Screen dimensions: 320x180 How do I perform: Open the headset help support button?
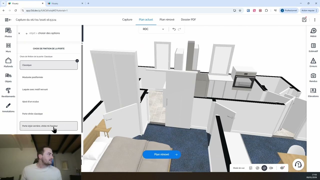[298, 164]
